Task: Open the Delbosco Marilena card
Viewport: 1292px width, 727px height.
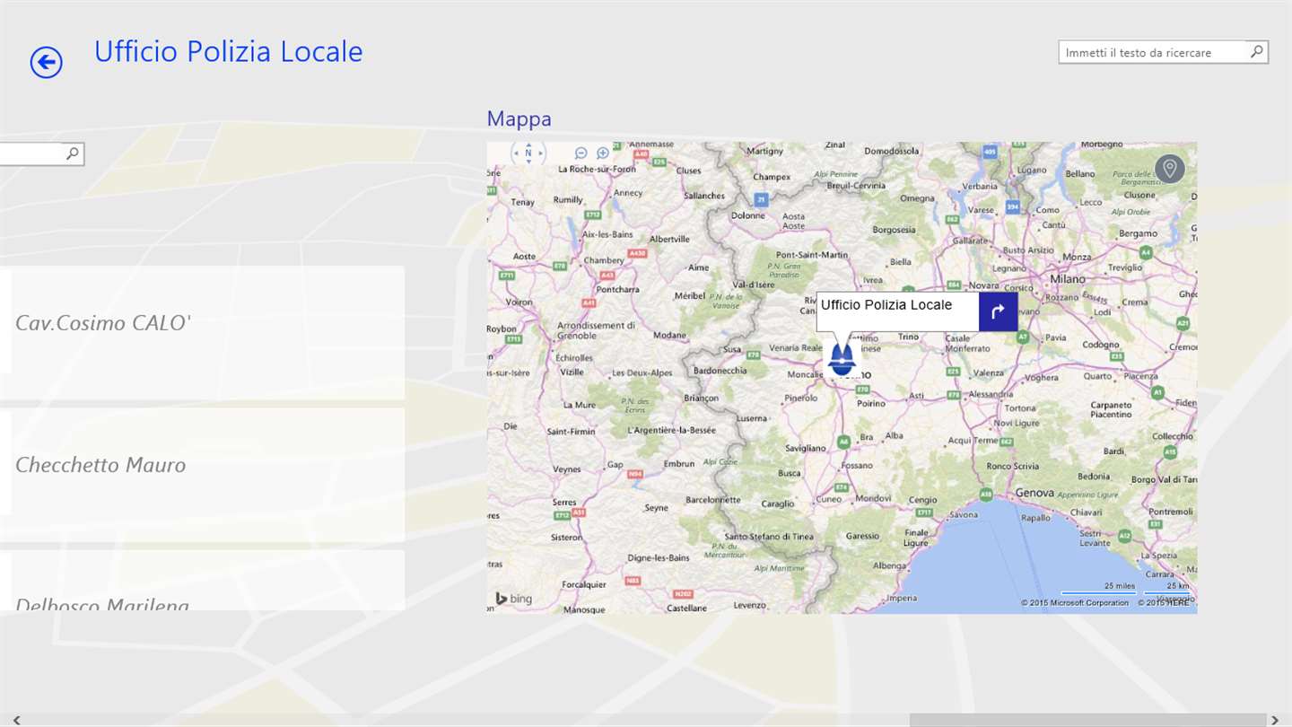Action: coord(202,581)
